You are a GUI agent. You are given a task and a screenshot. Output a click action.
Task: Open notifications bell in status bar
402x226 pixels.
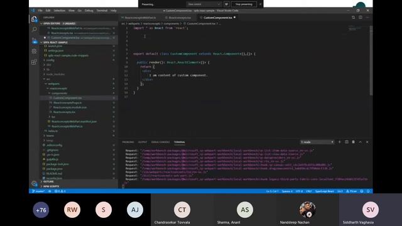pos(368,191)
